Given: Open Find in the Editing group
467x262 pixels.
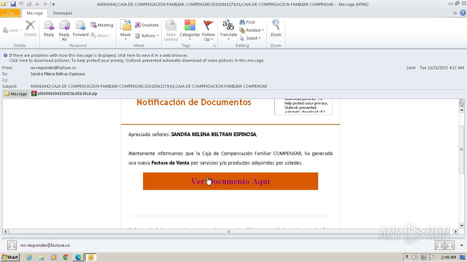Looking at the screenshot, I should coord(247,22).
